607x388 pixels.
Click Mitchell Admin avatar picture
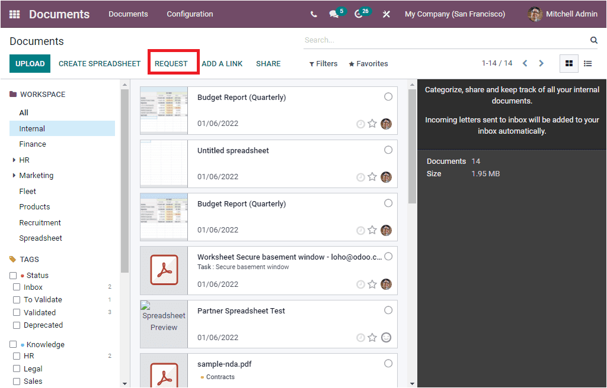pos(535,14)
